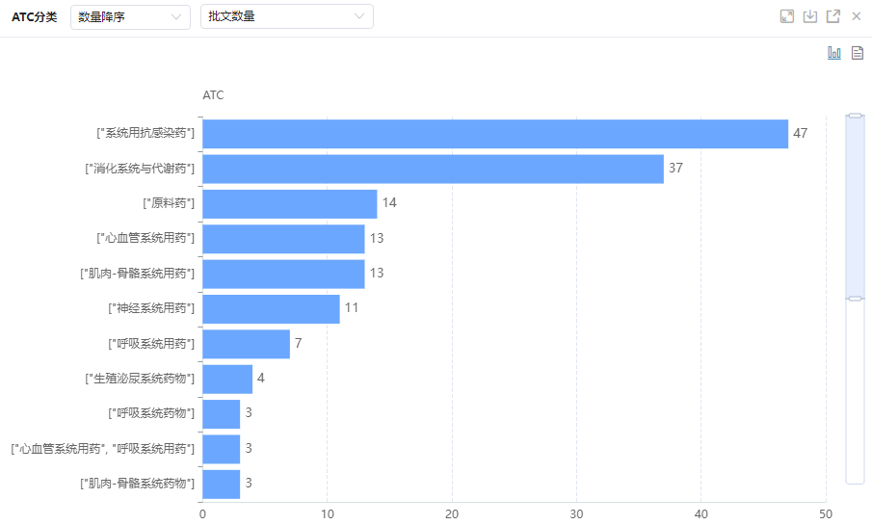Click the 心血管系统用药 bar with value 13
Screen dimensions: 872x525
tap(283, 239)
